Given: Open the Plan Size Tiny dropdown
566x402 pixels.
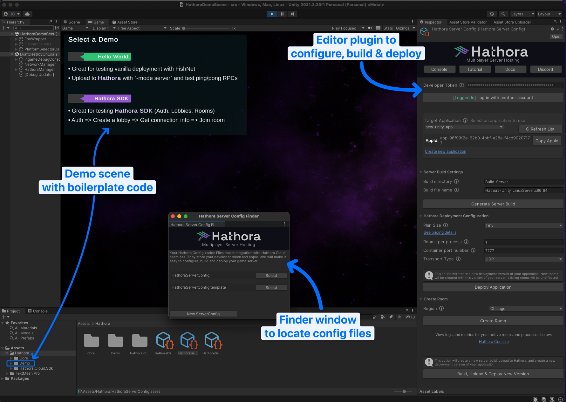Looking at the screenshot, I should click(x=524, y=225).
